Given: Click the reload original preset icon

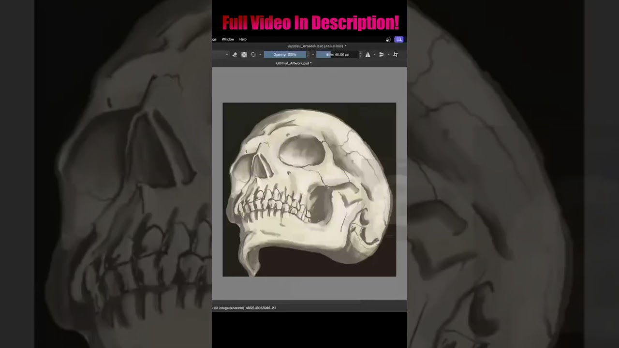Looking at the screenshot, I should [x=253, y=55].
